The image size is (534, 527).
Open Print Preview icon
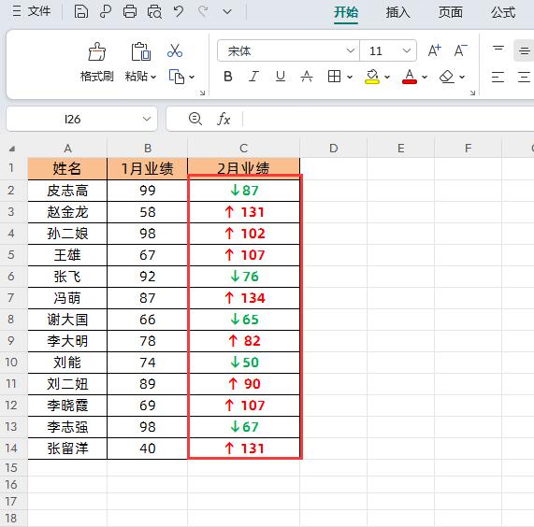tap(154, 11)
